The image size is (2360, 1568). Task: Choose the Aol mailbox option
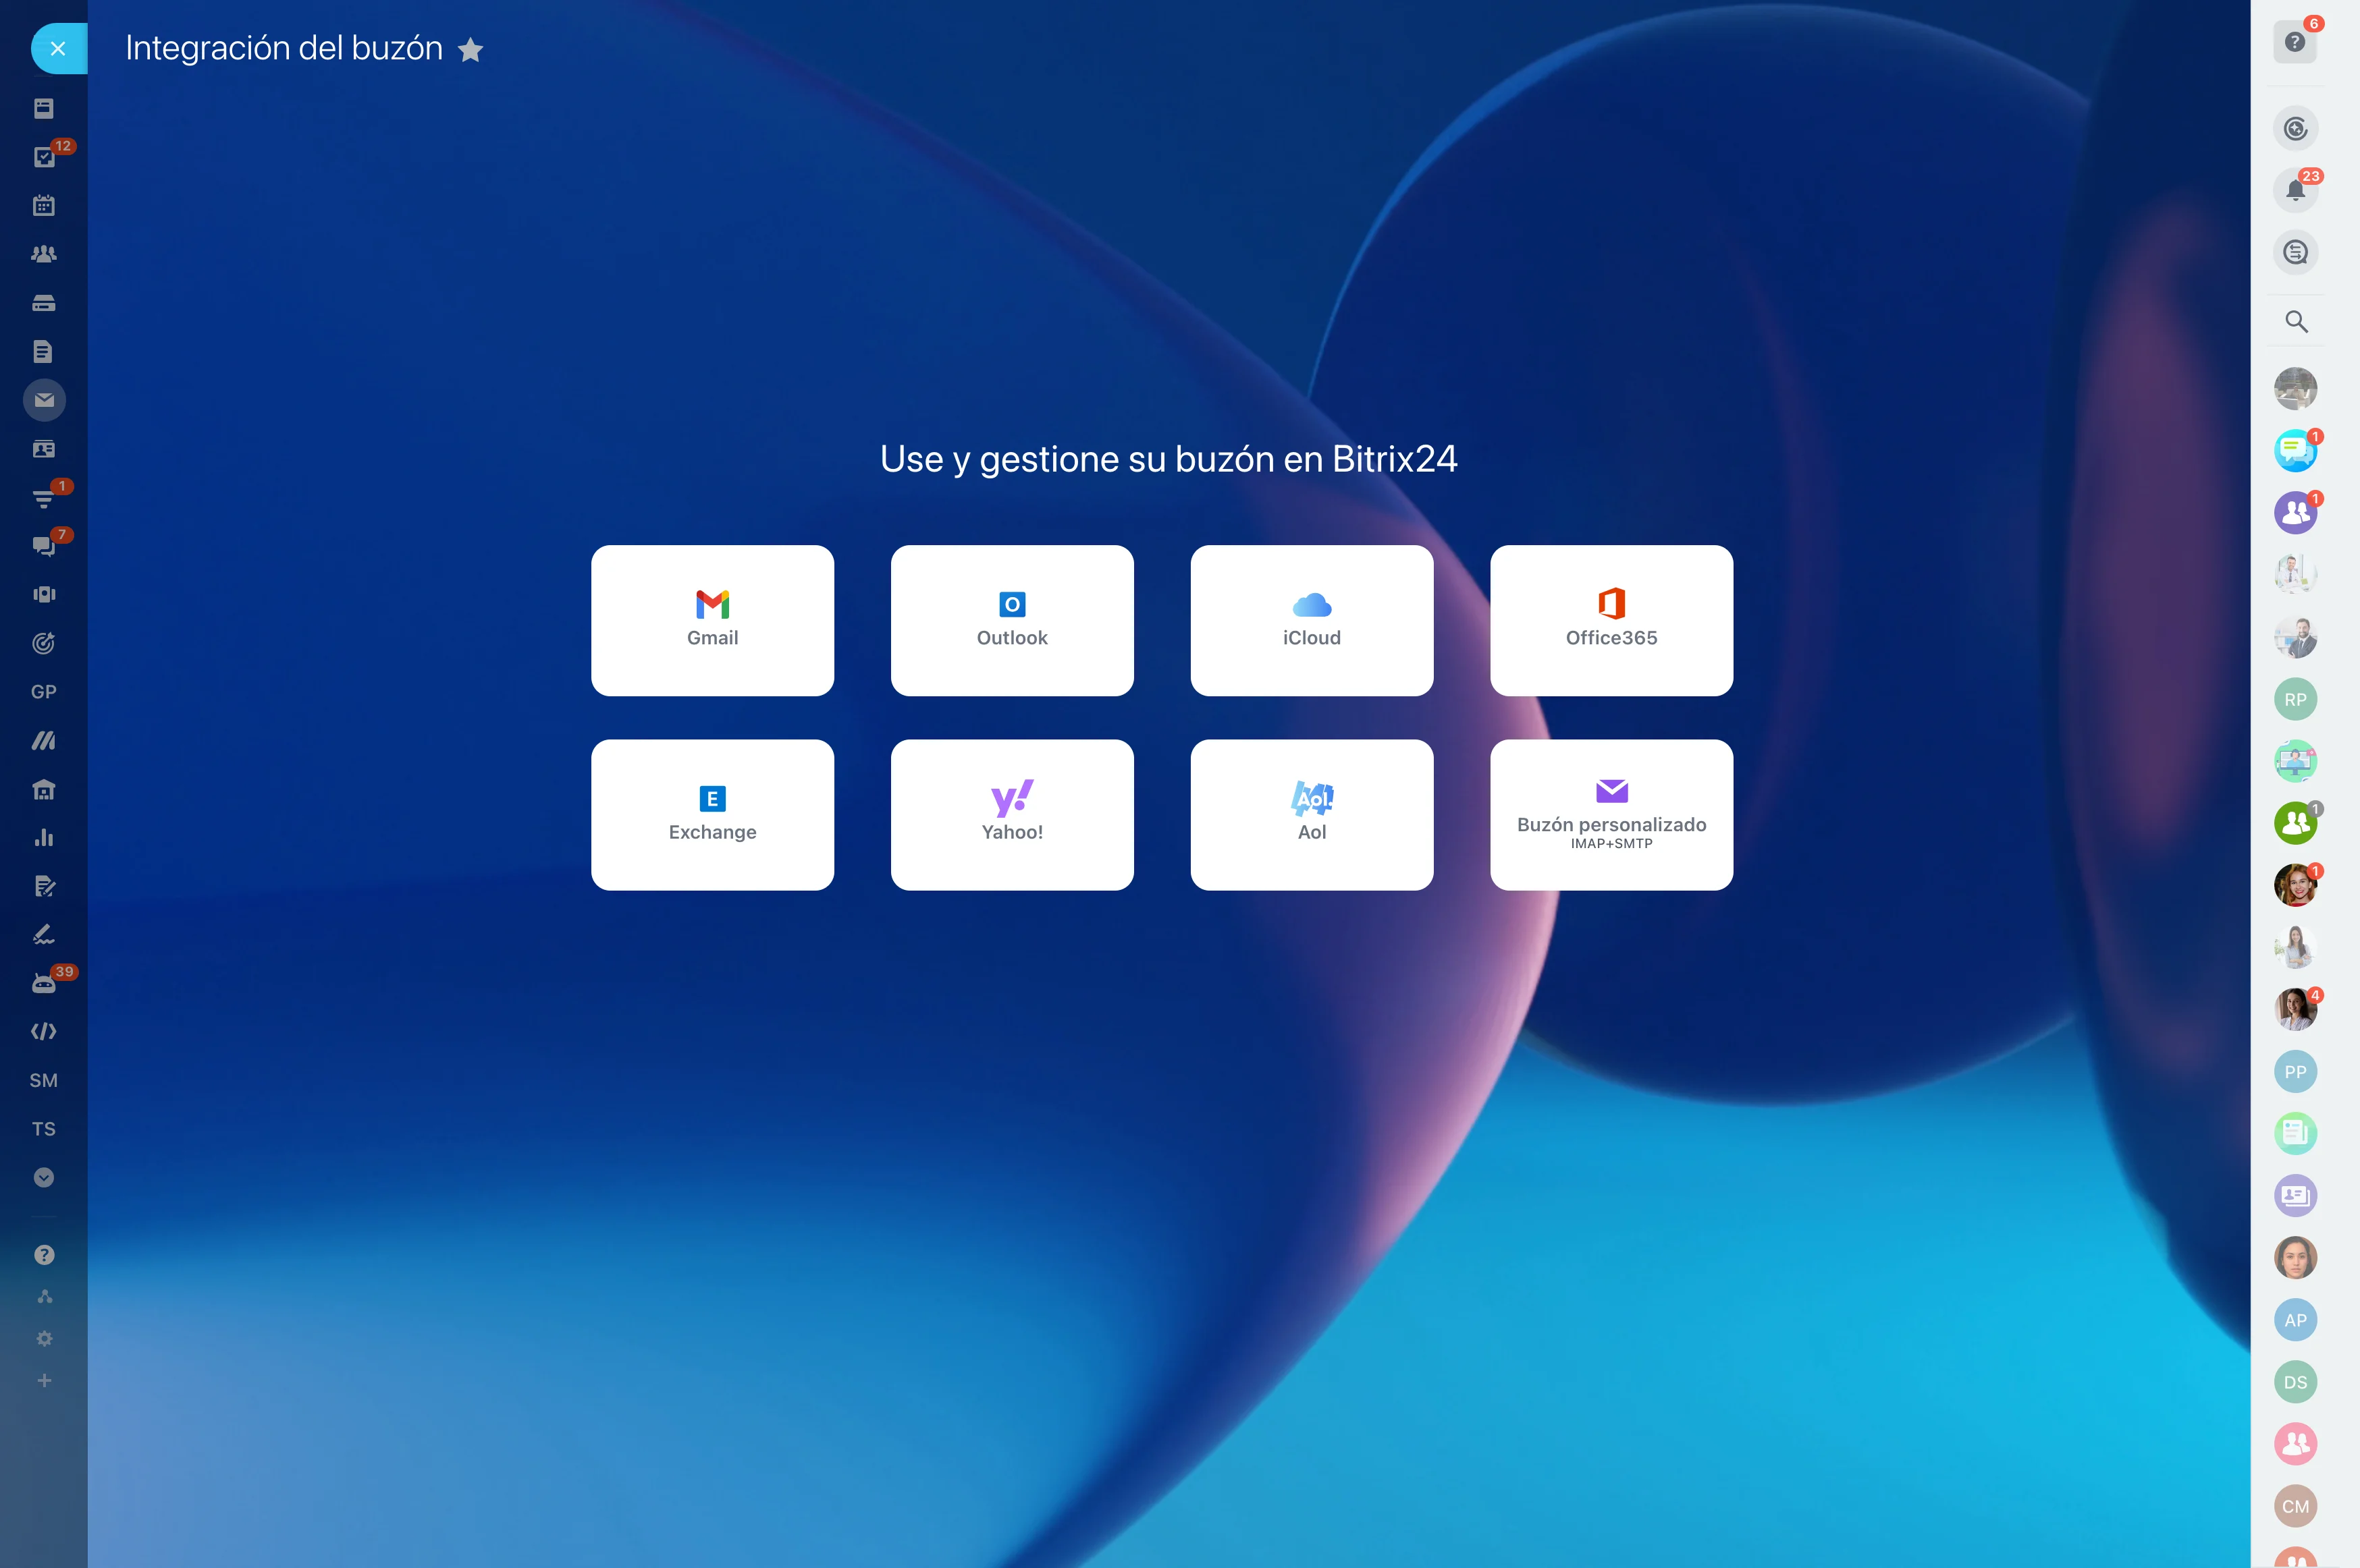[x=1310, y=814]
